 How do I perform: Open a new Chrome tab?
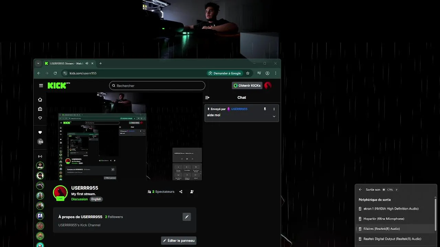tap(100, 63)
